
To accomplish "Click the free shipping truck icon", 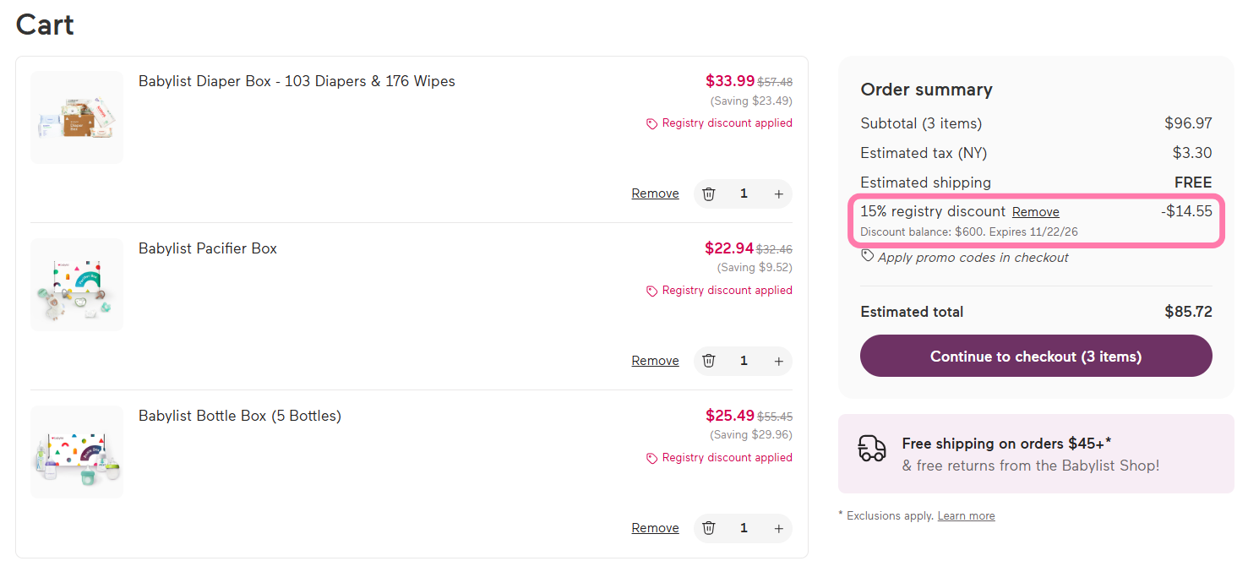I will [x=872, y=449].
